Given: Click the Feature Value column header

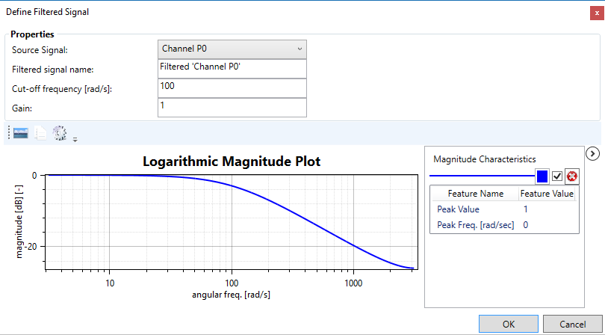Looking at the screenshot, I should 547,194.
